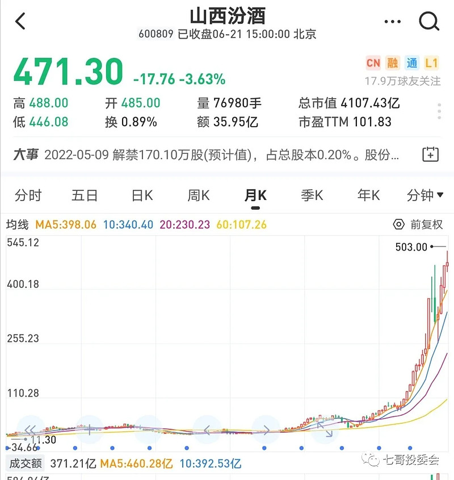Move chart right with the arrow control
454x480 pixels.
point(266,430)
